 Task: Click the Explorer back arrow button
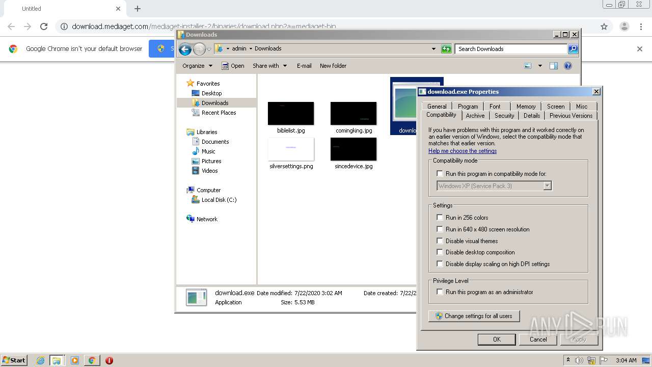pos(185,49)
